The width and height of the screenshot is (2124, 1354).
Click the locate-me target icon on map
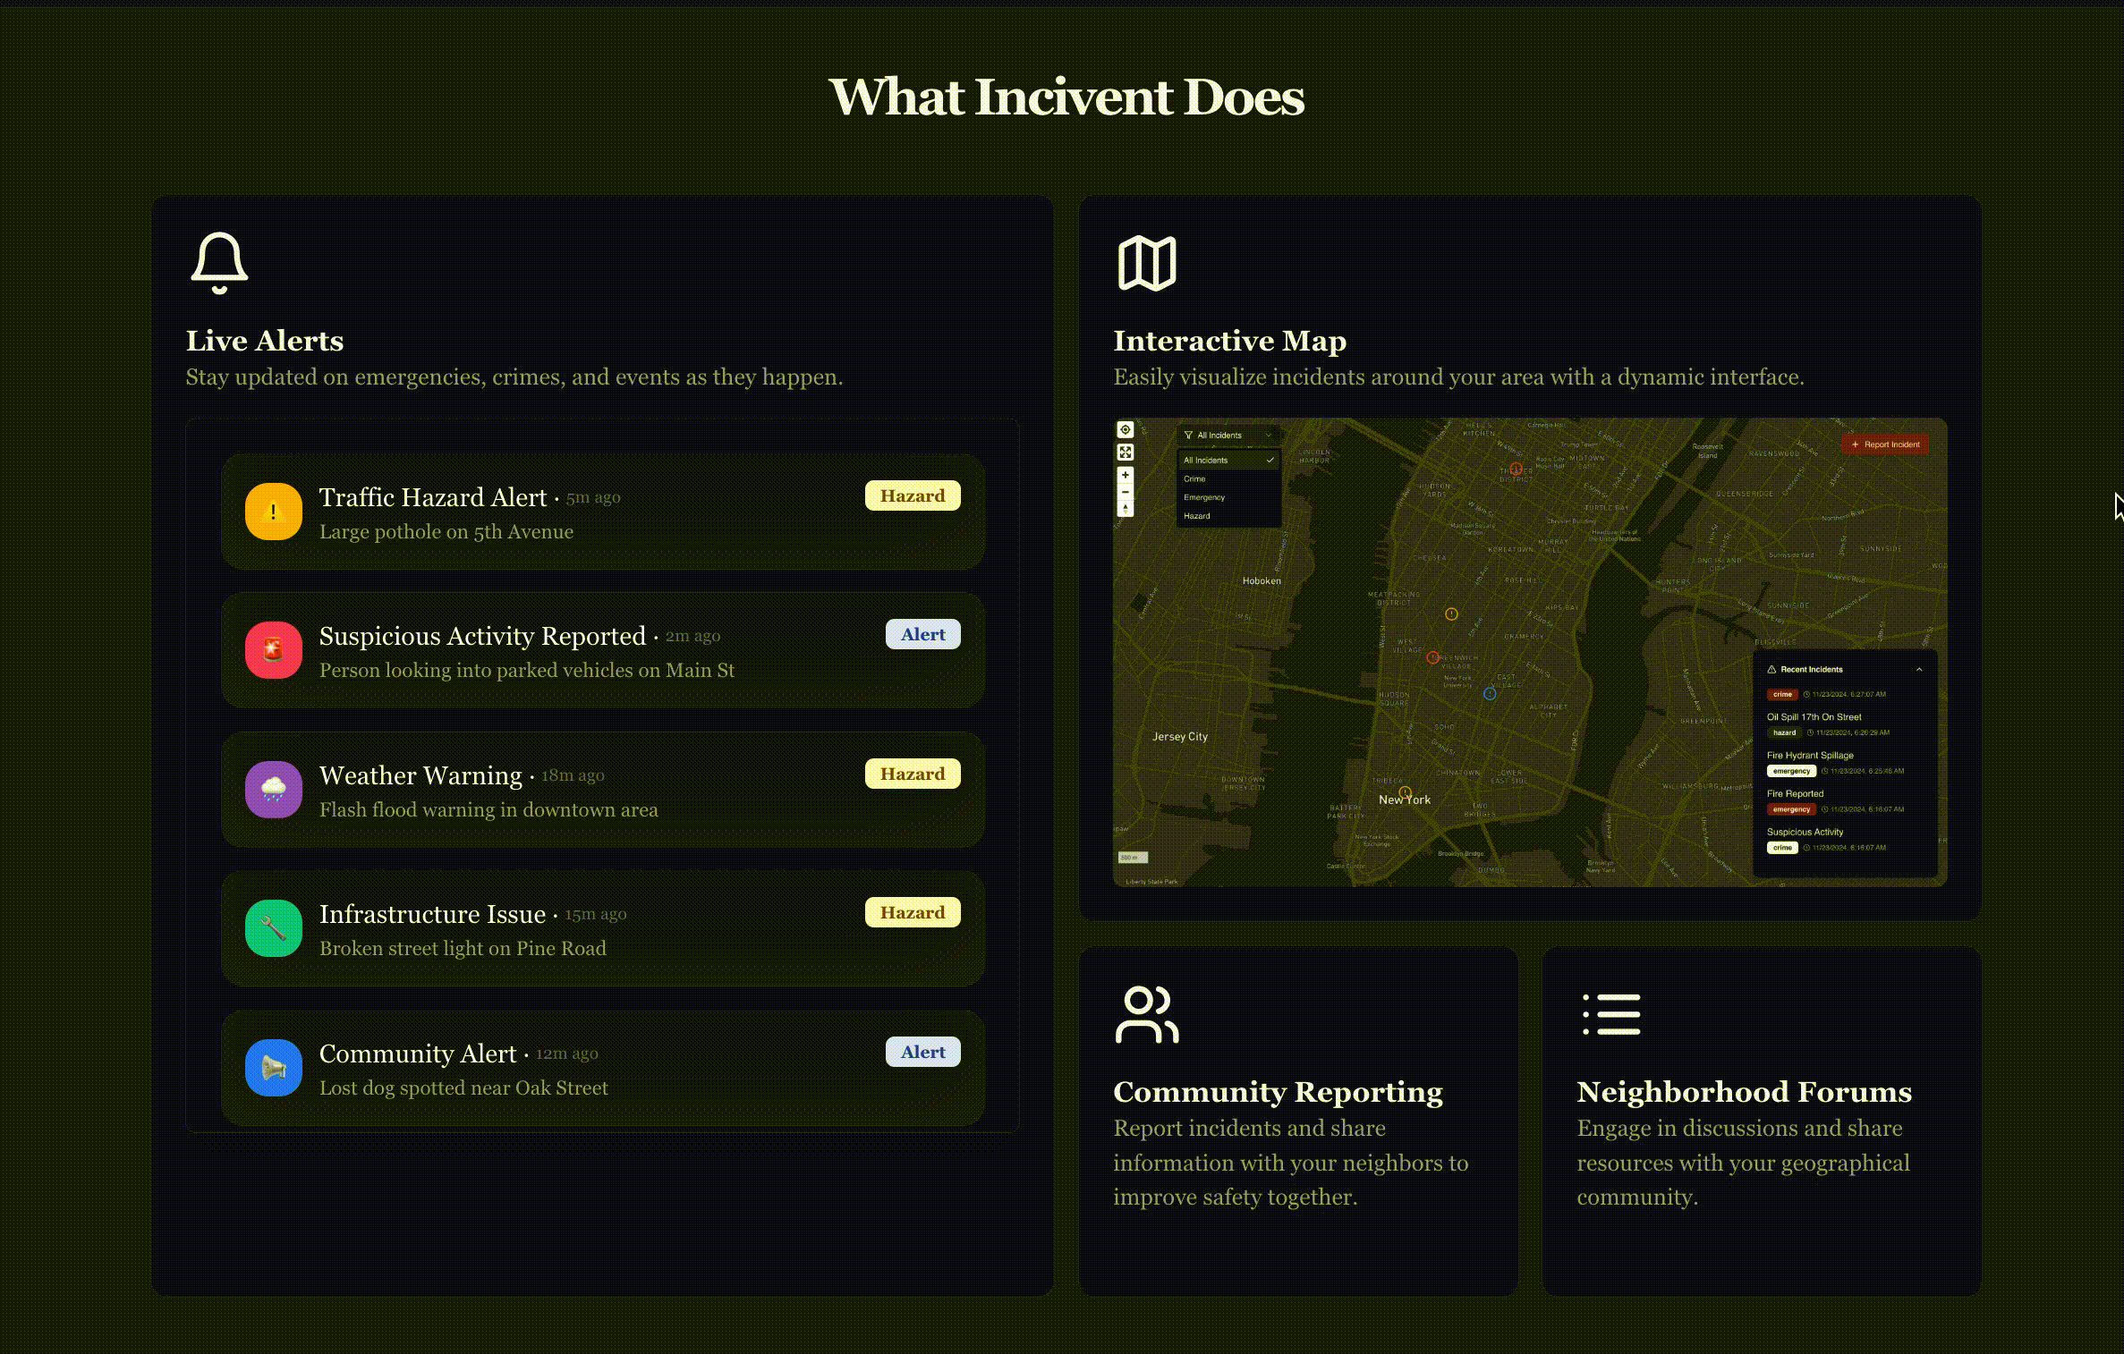[1126, 430]
